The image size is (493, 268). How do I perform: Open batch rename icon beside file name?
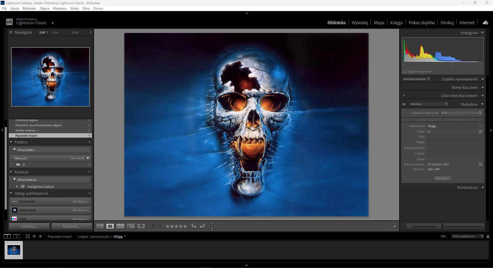[480, 126]
